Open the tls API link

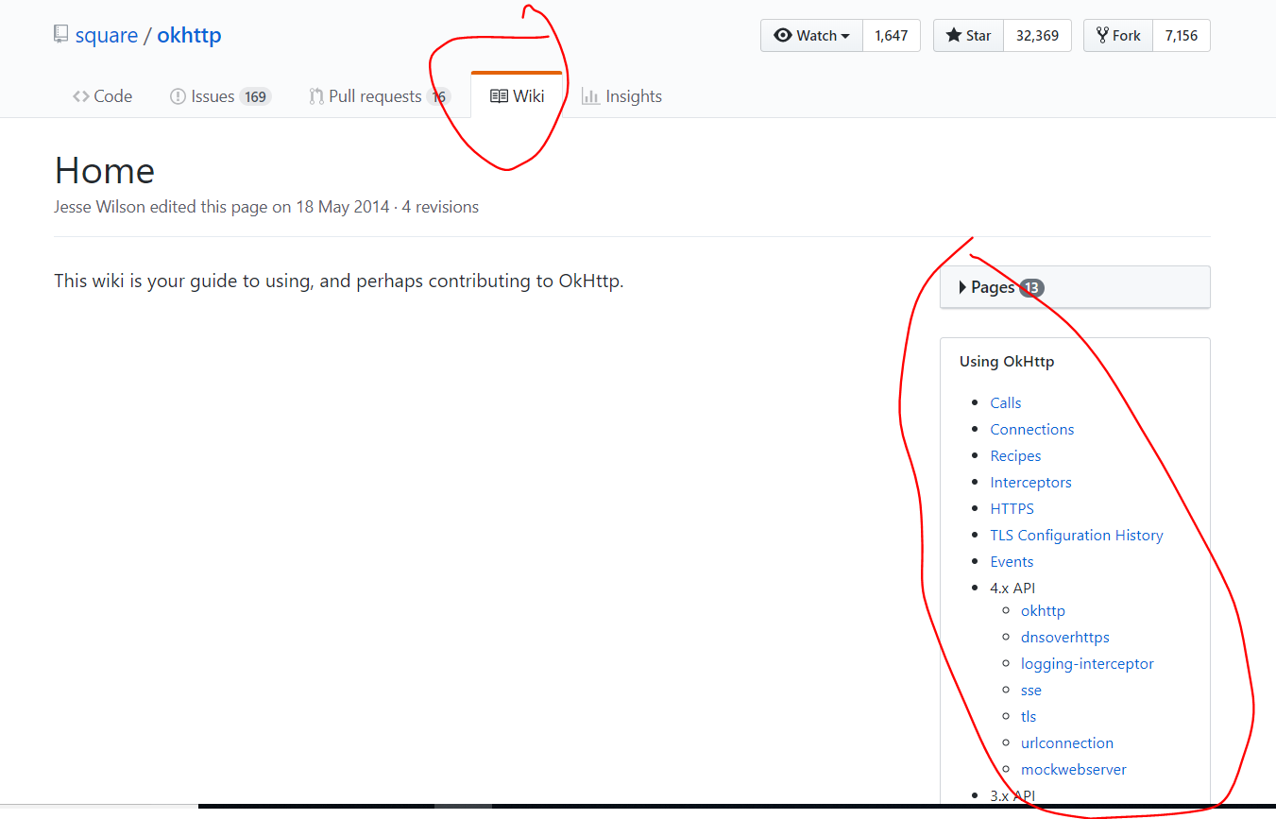1029,716
